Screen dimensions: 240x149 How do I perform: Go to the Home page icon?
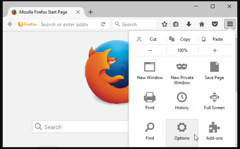pyautogui.click(x=202, y=24)
